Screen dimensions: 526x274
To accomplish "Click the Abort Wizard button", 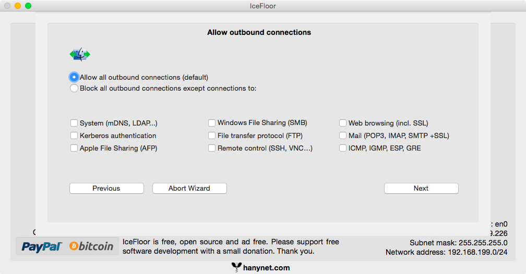I will pos(189,189).
